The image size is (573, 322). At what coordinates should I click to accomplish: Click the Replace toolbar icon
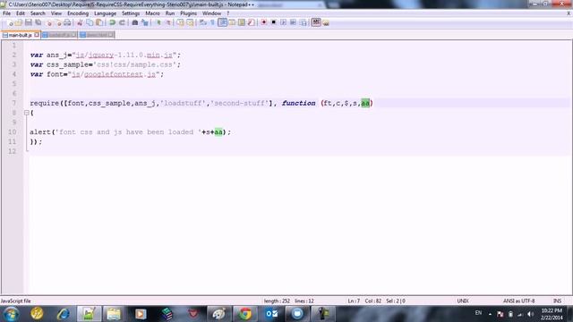pos(145,22)
